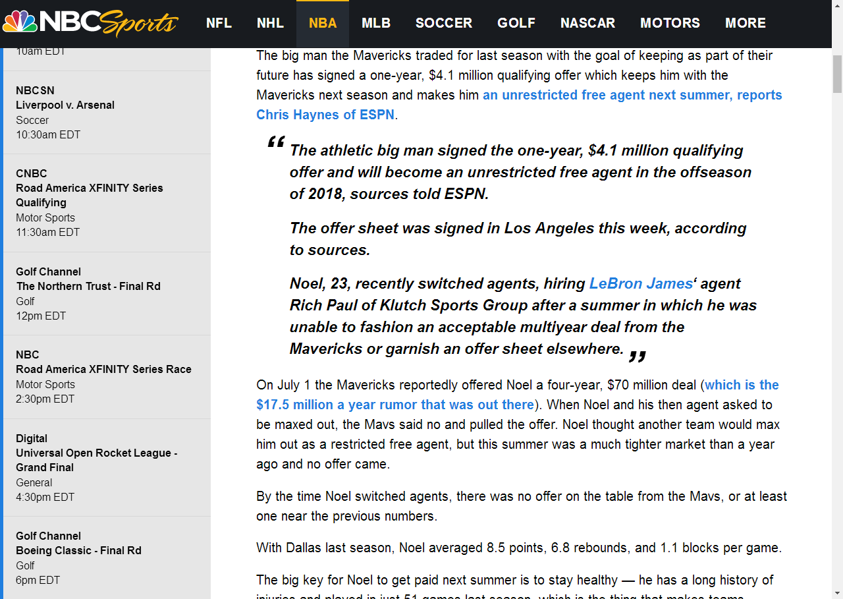Click the 6pm EDT time text
843x599 pixels.
38,580
